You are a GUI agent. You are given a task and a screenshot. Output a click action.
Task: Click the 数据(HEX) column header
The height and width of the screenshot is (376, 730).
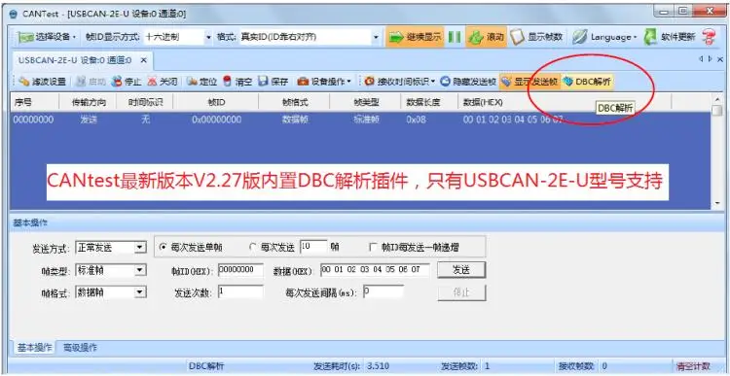coord(565,102)
